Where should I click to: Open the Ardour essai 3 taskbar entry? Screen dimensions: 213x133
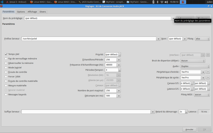point(16,2)
